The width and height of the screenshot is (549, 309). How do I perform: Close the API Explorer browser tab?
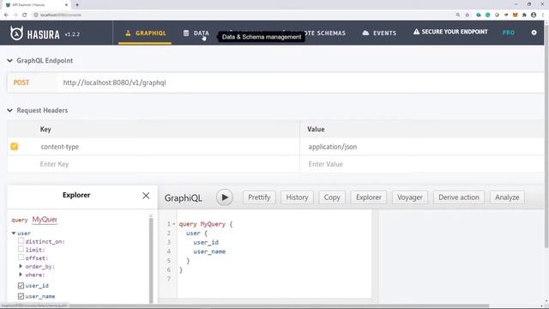(x=67, y=5)
